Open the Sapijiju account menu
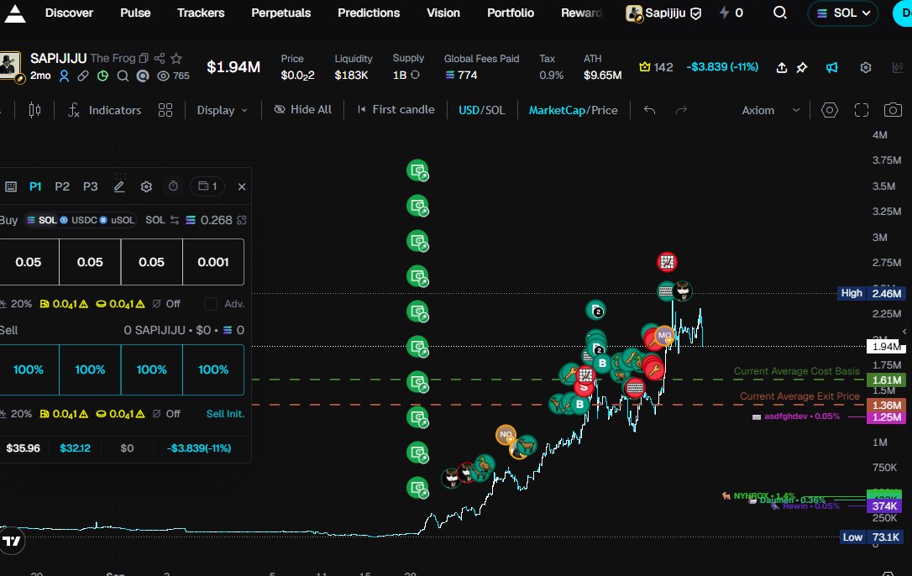The width and height of the screenshot is (912, 576). tap(663, 13)
